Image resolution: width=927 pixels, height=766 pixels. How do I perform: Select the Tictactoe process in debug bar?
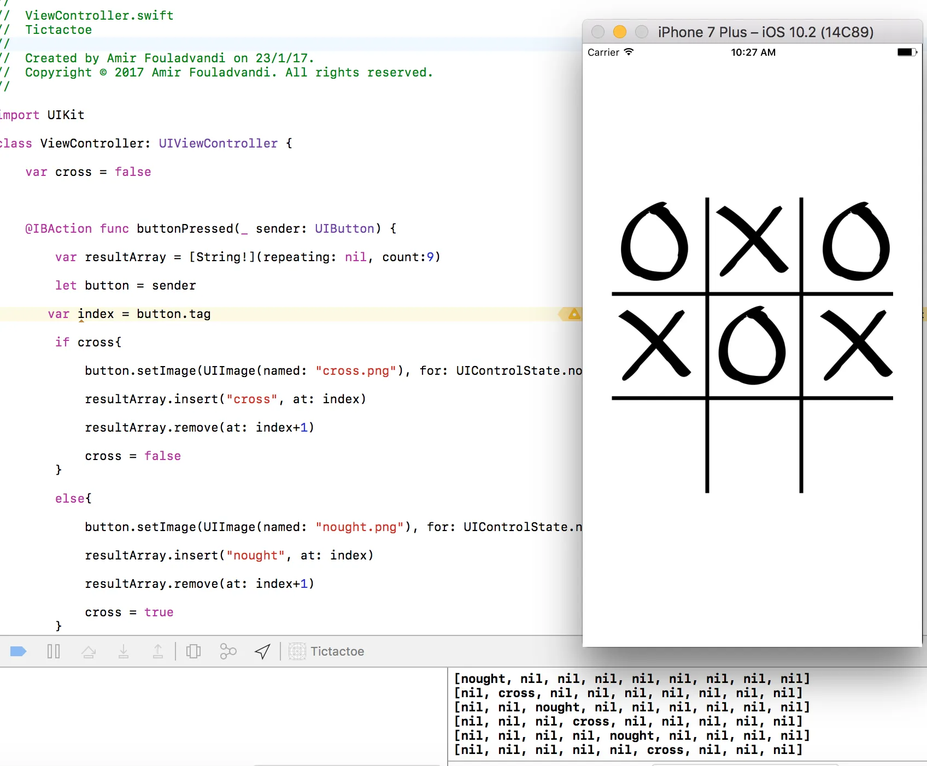pyautogui.click(x=327, y=651)
